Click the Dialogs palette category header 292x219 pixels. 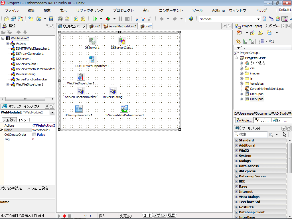point(260,161)
